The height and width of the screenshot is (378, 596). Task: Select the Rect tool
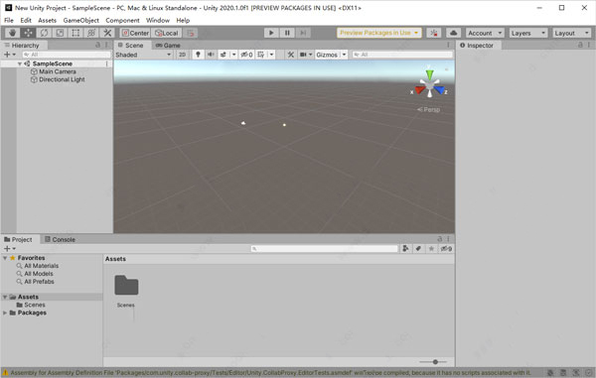point(75,33)
